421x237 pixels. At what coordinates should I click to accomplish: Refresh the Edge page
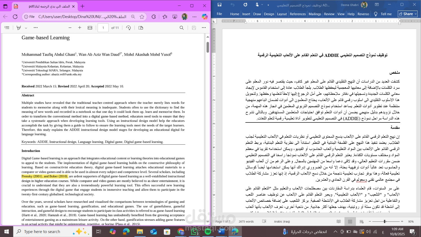(15, 17)
